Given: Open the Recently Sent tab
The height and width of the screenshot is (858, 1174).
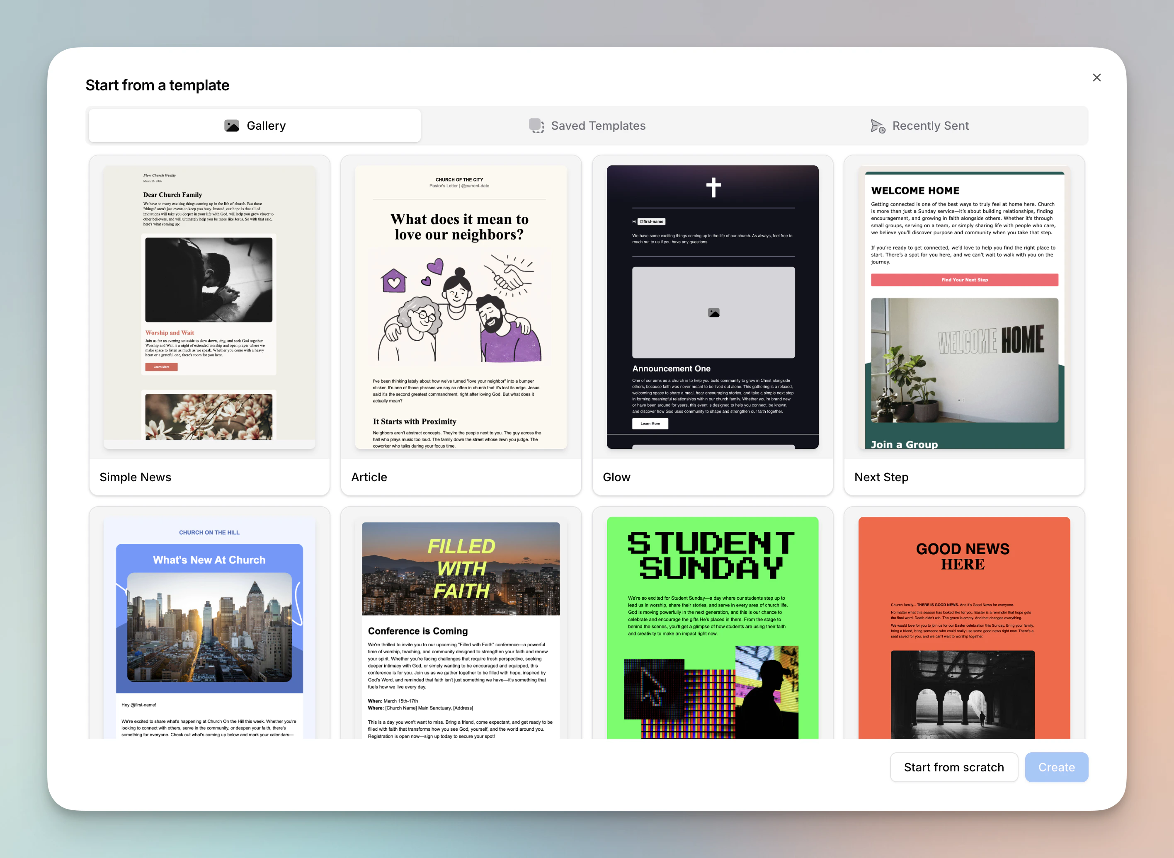Looking at the screenshot, I should [x=919, y=126].
